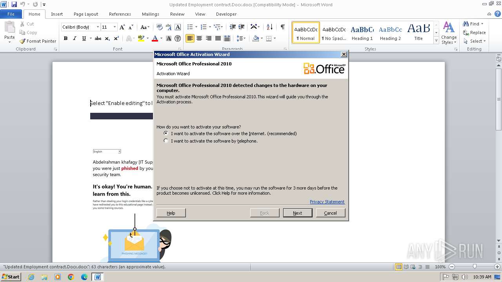Apply the text highlight color

tap(142, 38)
